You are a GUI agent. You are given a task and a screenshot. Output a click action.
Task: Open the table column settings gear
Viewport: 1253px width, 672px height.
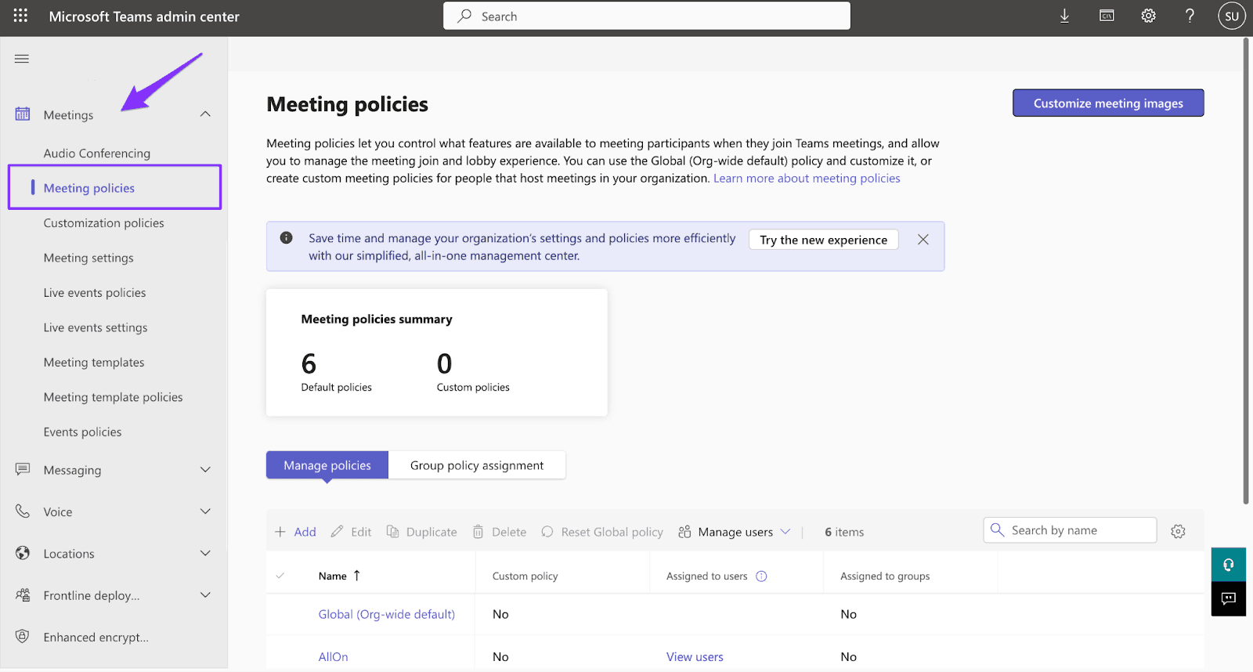(x=1178, y=532)
